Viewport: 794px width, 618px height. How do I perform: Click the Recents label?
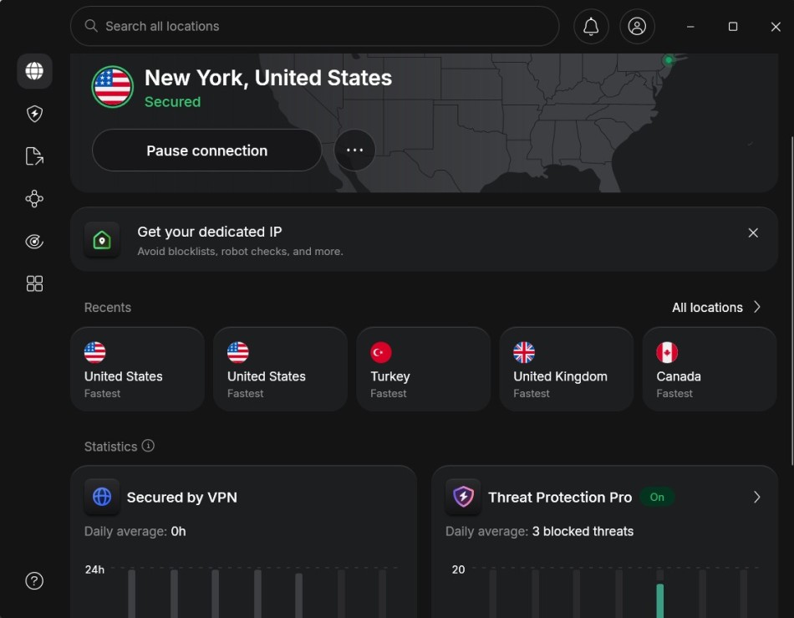[107, 308]
